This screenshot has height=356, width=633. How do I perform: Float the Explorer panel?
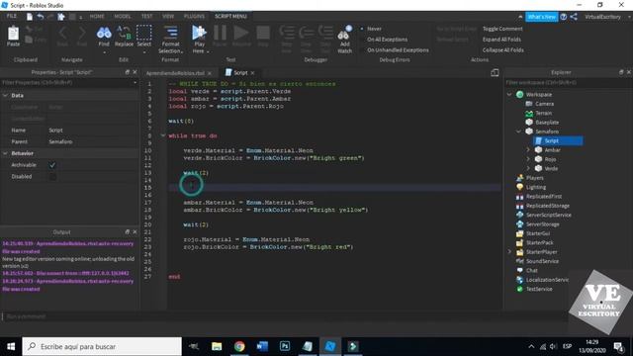tap(621, 72)
